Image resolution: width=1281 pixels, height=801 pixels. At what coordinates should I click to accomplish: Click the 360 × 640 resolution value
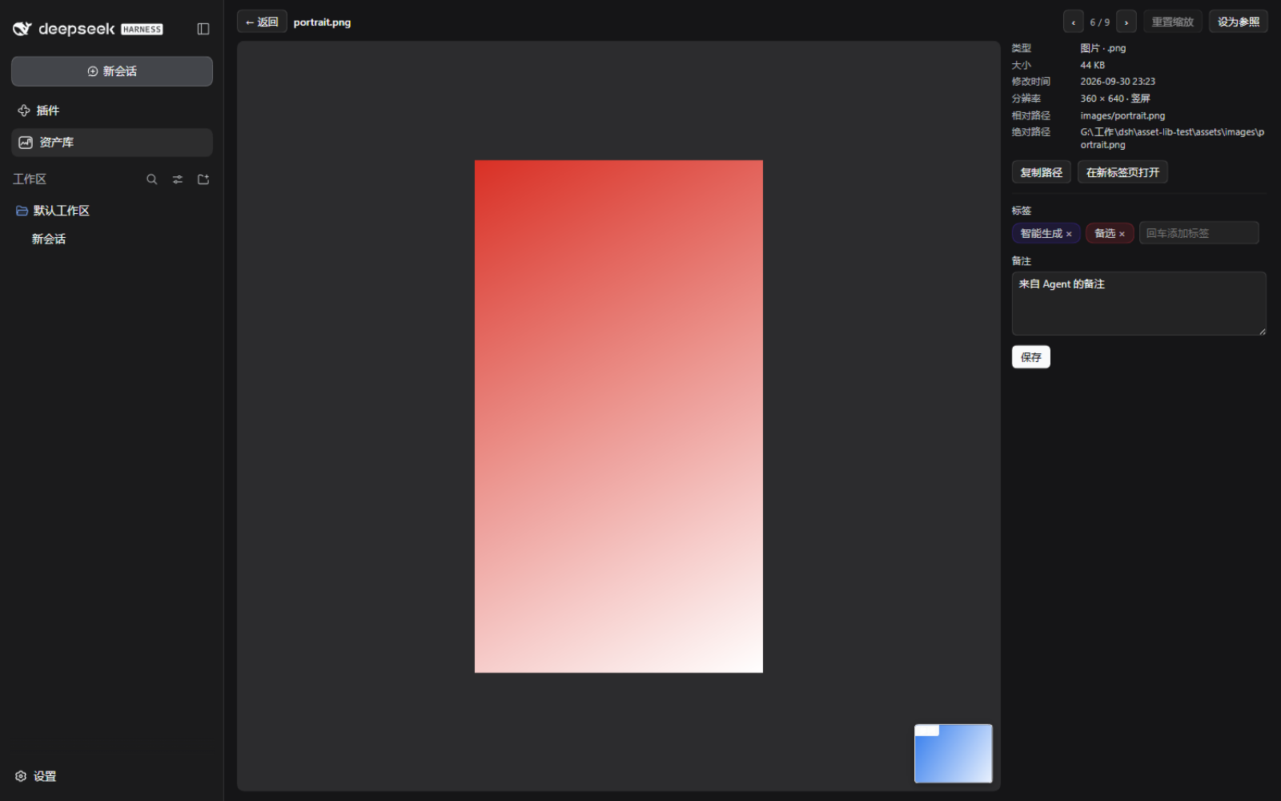[x=1102, y=99]
